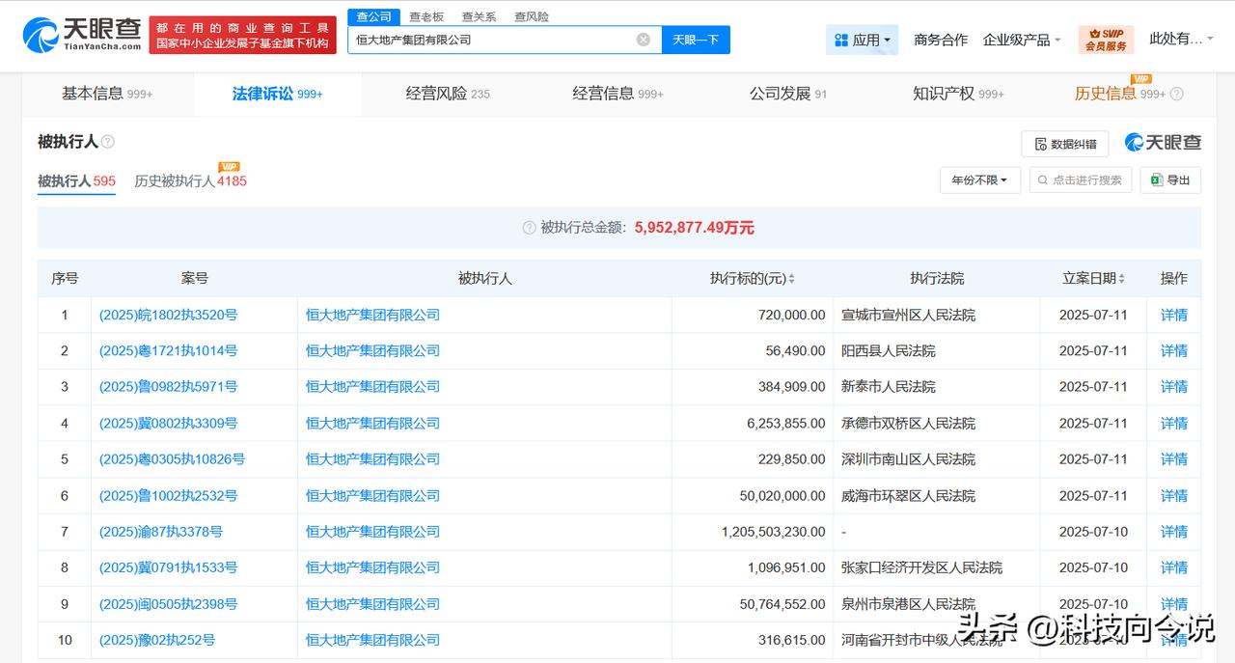This screenshot has width=1235, height=663.
Task: Open case (2025)冀0802执3309号
Action: click(168, 423)
